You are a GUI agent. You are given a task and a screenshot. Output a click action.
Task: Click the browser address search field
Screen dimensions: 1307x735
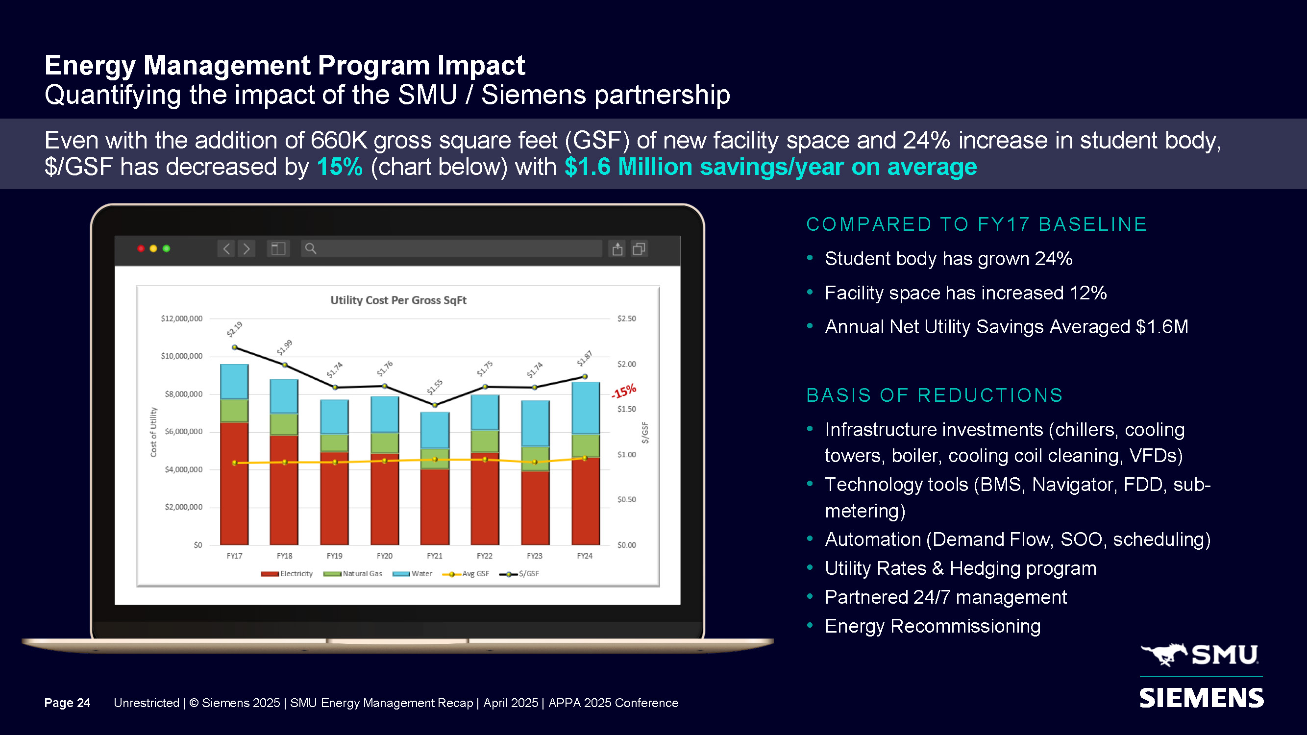click(451, 248)
